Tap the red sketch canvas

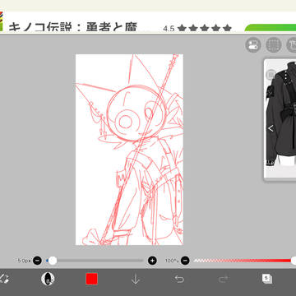[x=129, y=150]
